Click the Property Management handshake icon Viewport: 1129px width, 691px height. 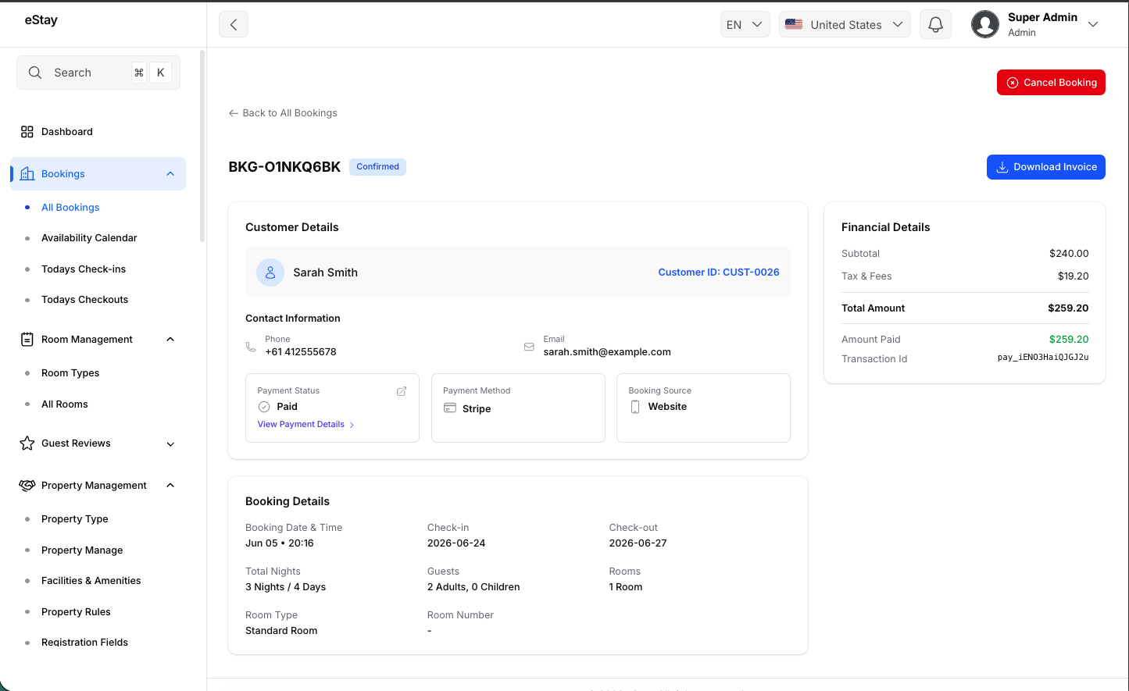coord(27,486)
